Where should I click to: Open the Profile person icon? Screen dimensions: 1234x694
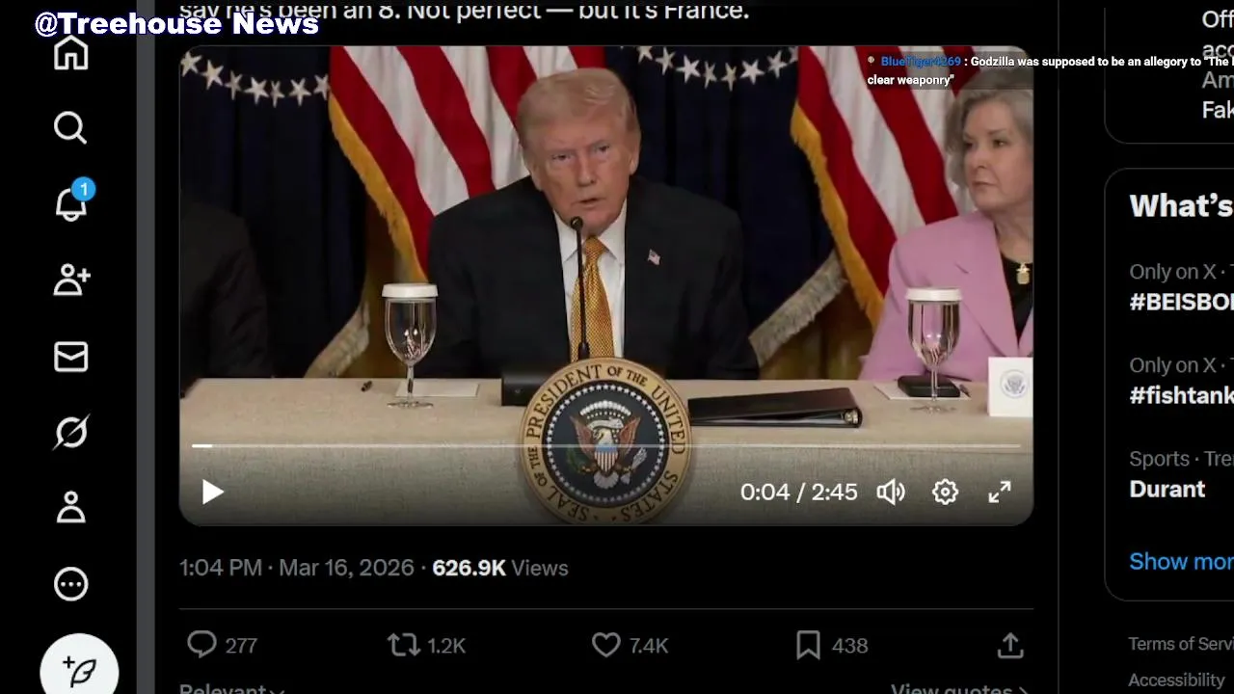(70, 507)
